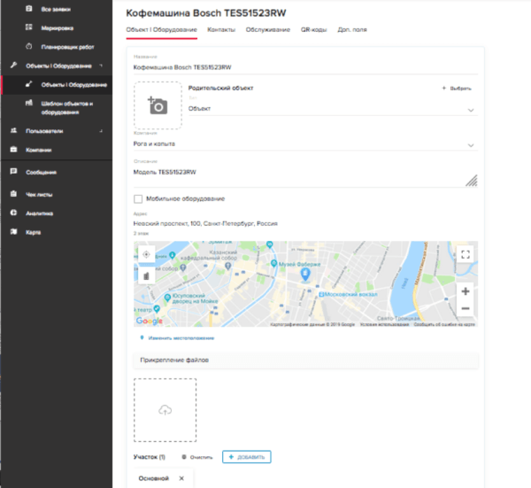This screenshot has width=531, height=488.
Task: Click the Пользователи people icon
Action: [x=13, y=130]
